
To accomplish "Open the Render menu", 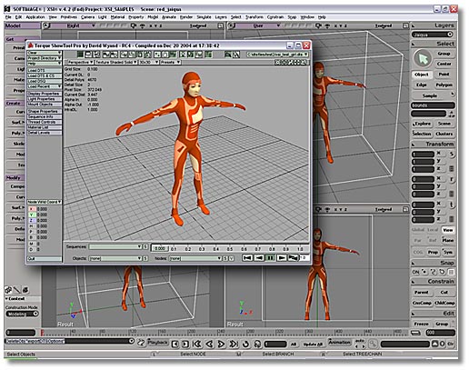I will pos(186,17).
